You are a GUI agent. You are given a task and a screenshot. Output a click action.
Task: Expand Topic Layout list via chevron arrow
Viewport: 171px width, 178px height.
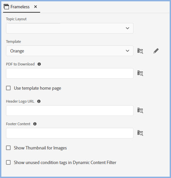coord(128,28)
